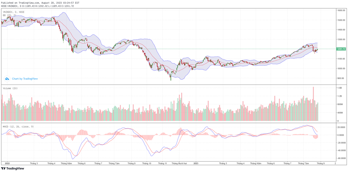Click the 1600.00 level on price scale
The width and height of the screenshot is (348, 172).
pos(341,10)
